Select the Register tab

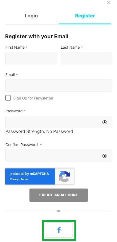tap(85, 16)
